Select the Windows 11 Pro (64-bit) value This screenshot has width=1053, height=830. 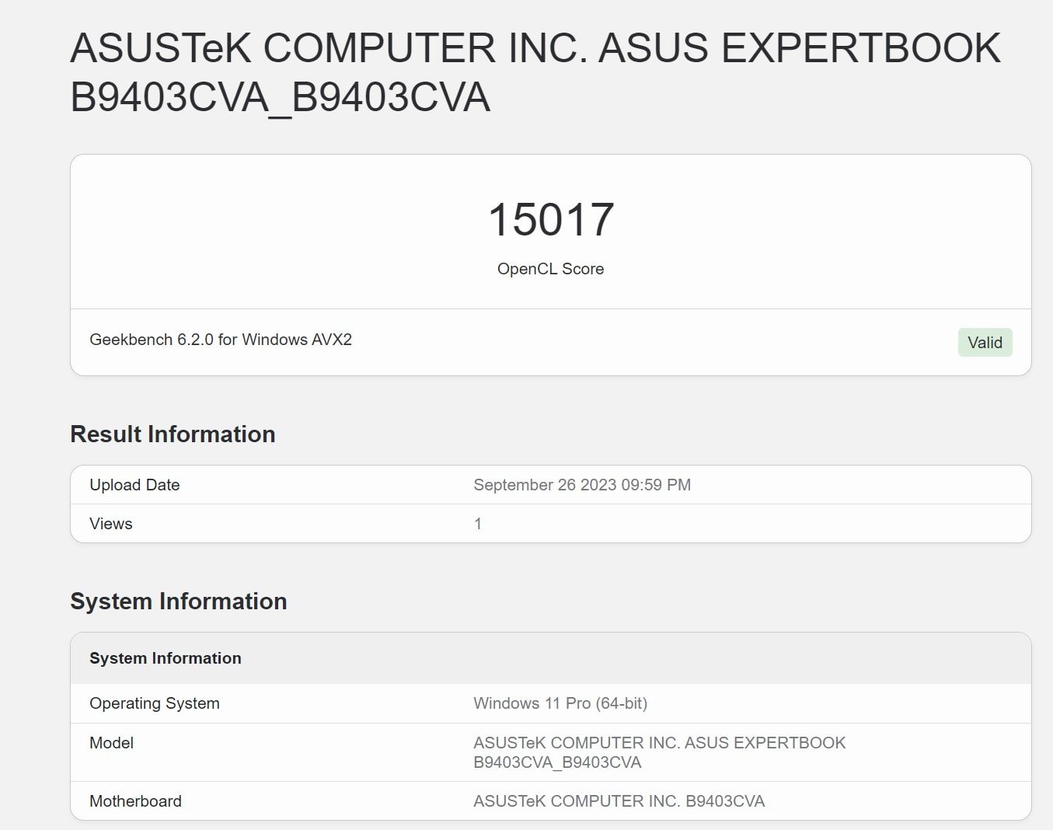click(560, 703)
